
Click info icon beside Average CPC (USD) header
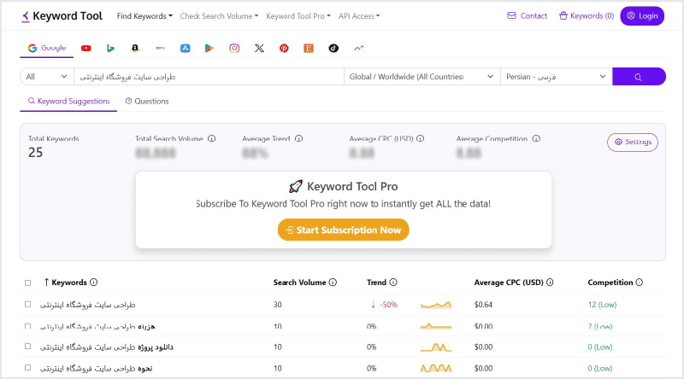click(550, 283)
